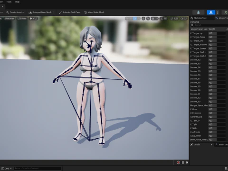Click Make Static Mesh

94,12
